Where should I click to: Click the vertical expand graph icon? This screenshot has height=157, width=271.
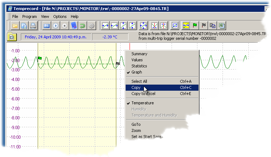point(123,26)
